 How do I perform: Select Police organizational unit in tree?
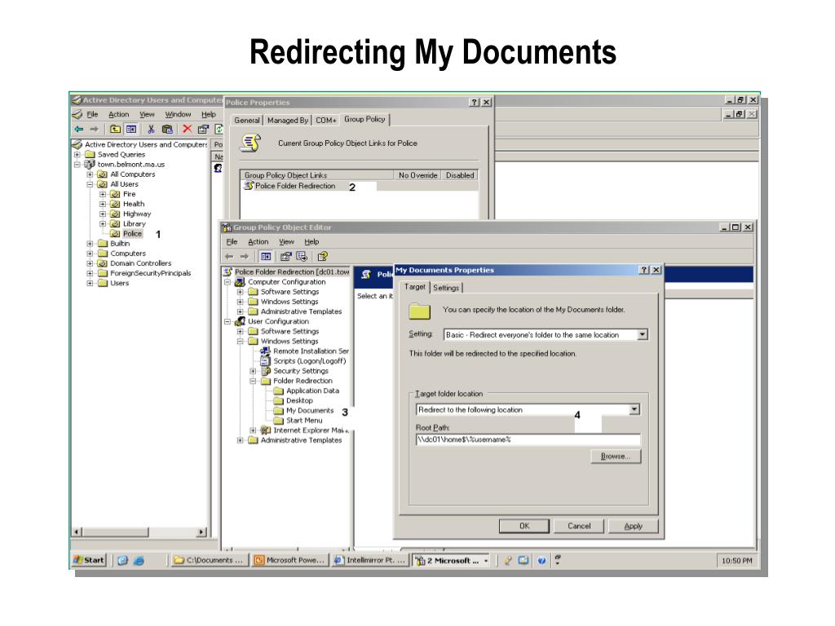(132, 234)
